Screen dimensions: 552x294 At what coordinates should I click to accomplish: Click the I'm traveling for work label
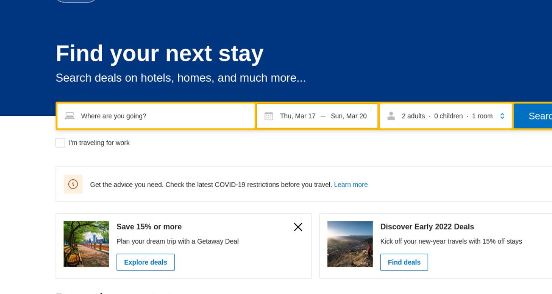pyautogui.click(x=99, y=143)
